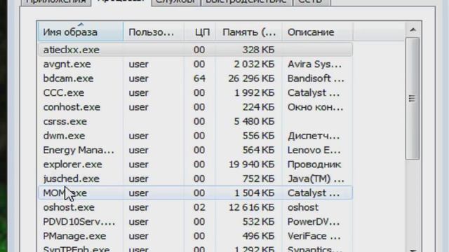Sort by Описание column header
This screenshot has height=252, width=449.
click(318, 32)
